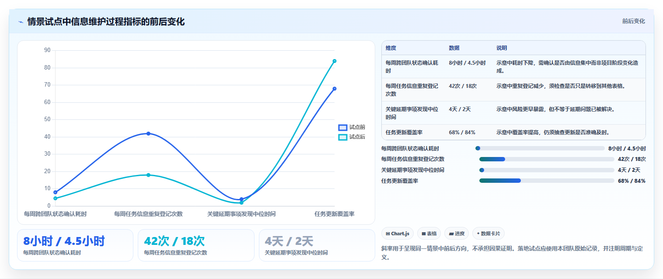Click the Chart.js chip
The image size is (663, 279).
click(x=398, y=234)
